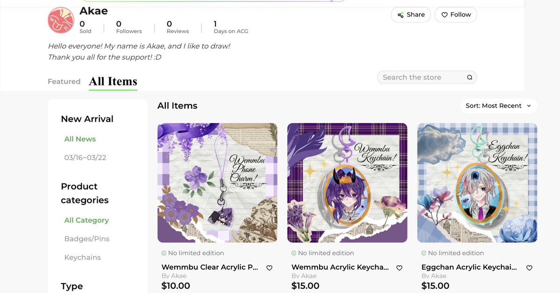Open the Wemmbu Phone Charm thumbnail
This screenshot has width=560, height=293.
pyautogui.click(x=217, y=183)
